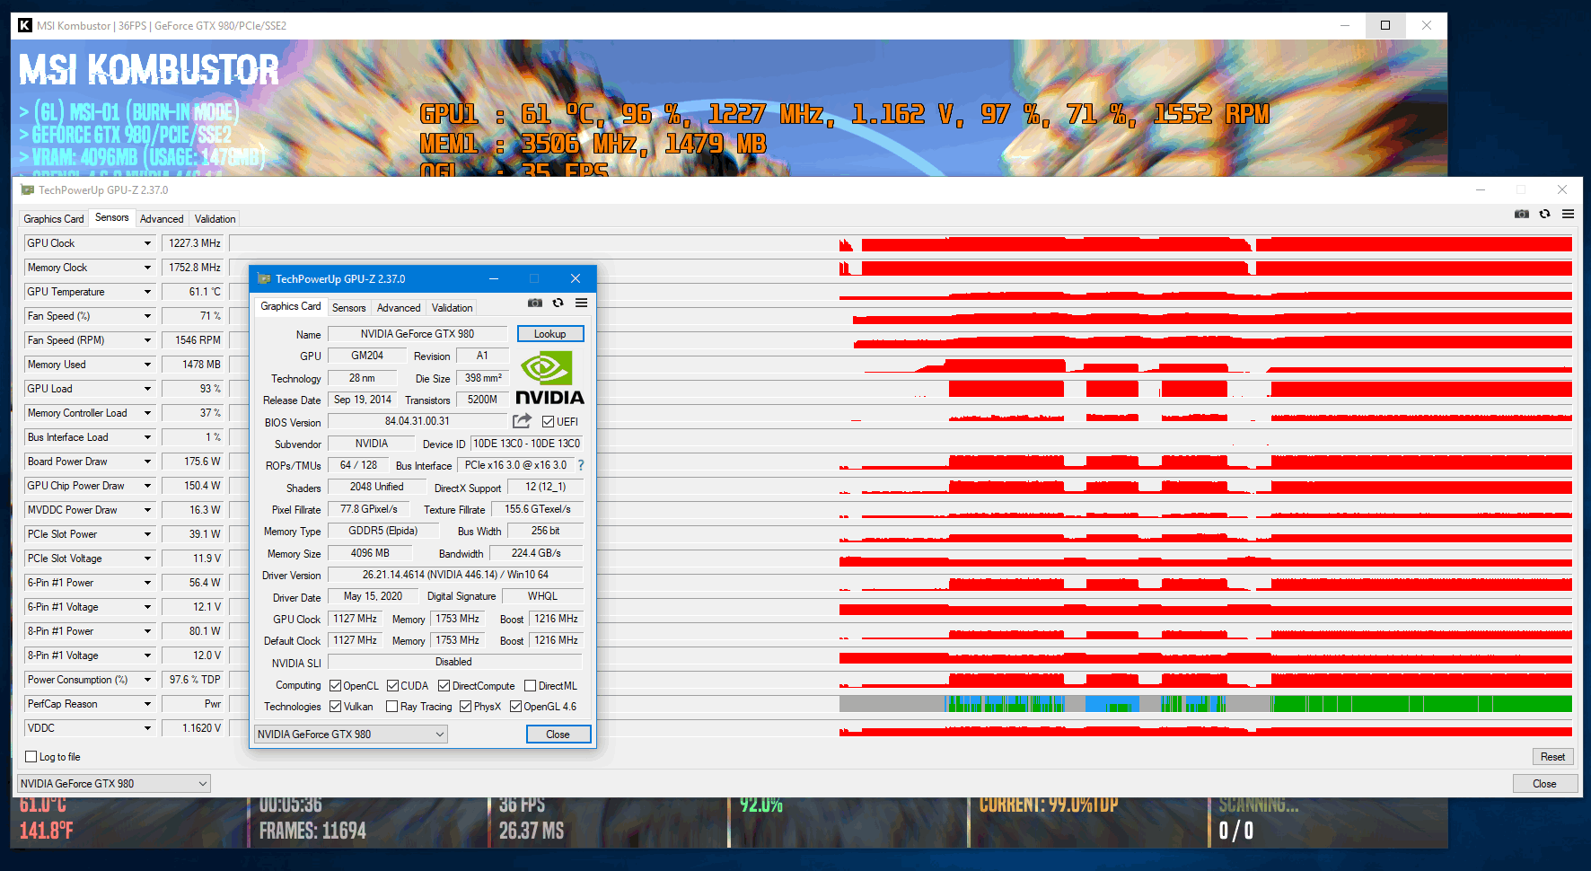Screen dimensions: 1591x871
Task: Click the BIOS Version field 84.04.31.00.31
Action: pos(418,420)
